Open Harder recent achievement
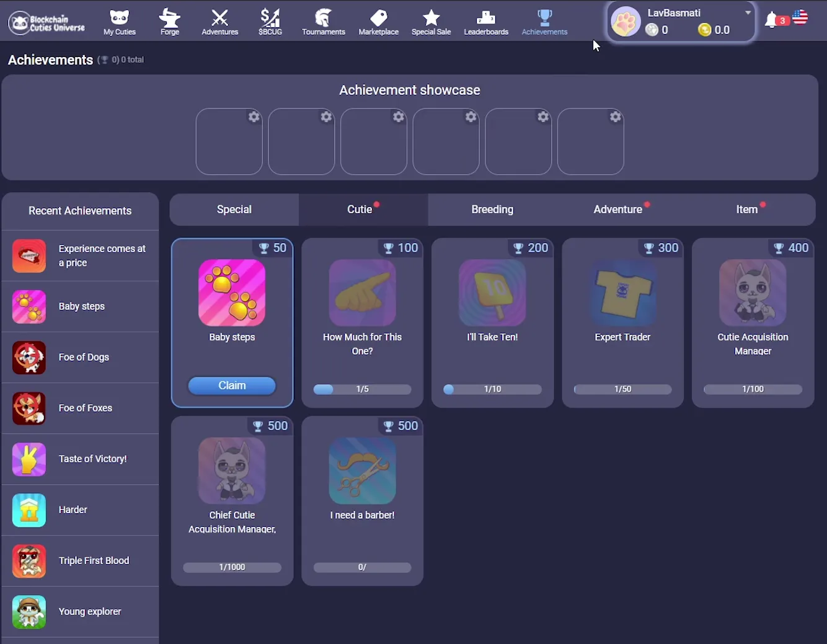 point(80,509)
